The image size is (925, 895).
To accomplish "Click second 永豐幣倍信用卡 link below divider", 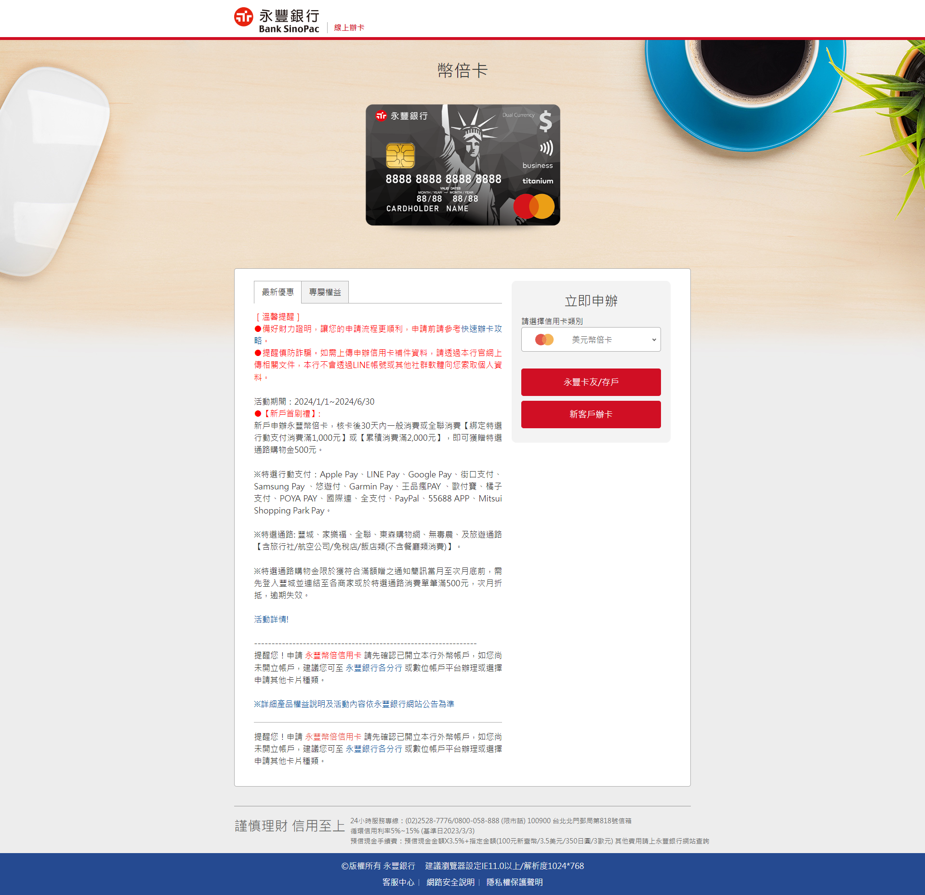I will (333, 737).
